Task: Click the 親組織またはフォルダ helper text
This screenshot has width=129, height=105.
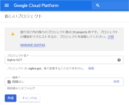Action: pyautogui.click(x=21, y=88)
